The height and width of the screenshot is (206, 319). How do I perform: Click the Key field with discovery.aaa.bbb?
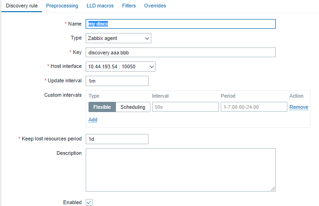[x=181, y=53]
